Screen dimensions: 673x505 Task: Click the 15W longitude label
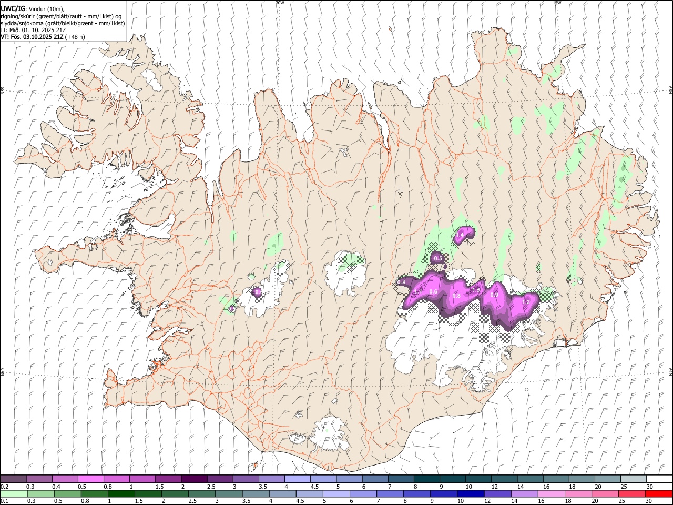point(557,3)
